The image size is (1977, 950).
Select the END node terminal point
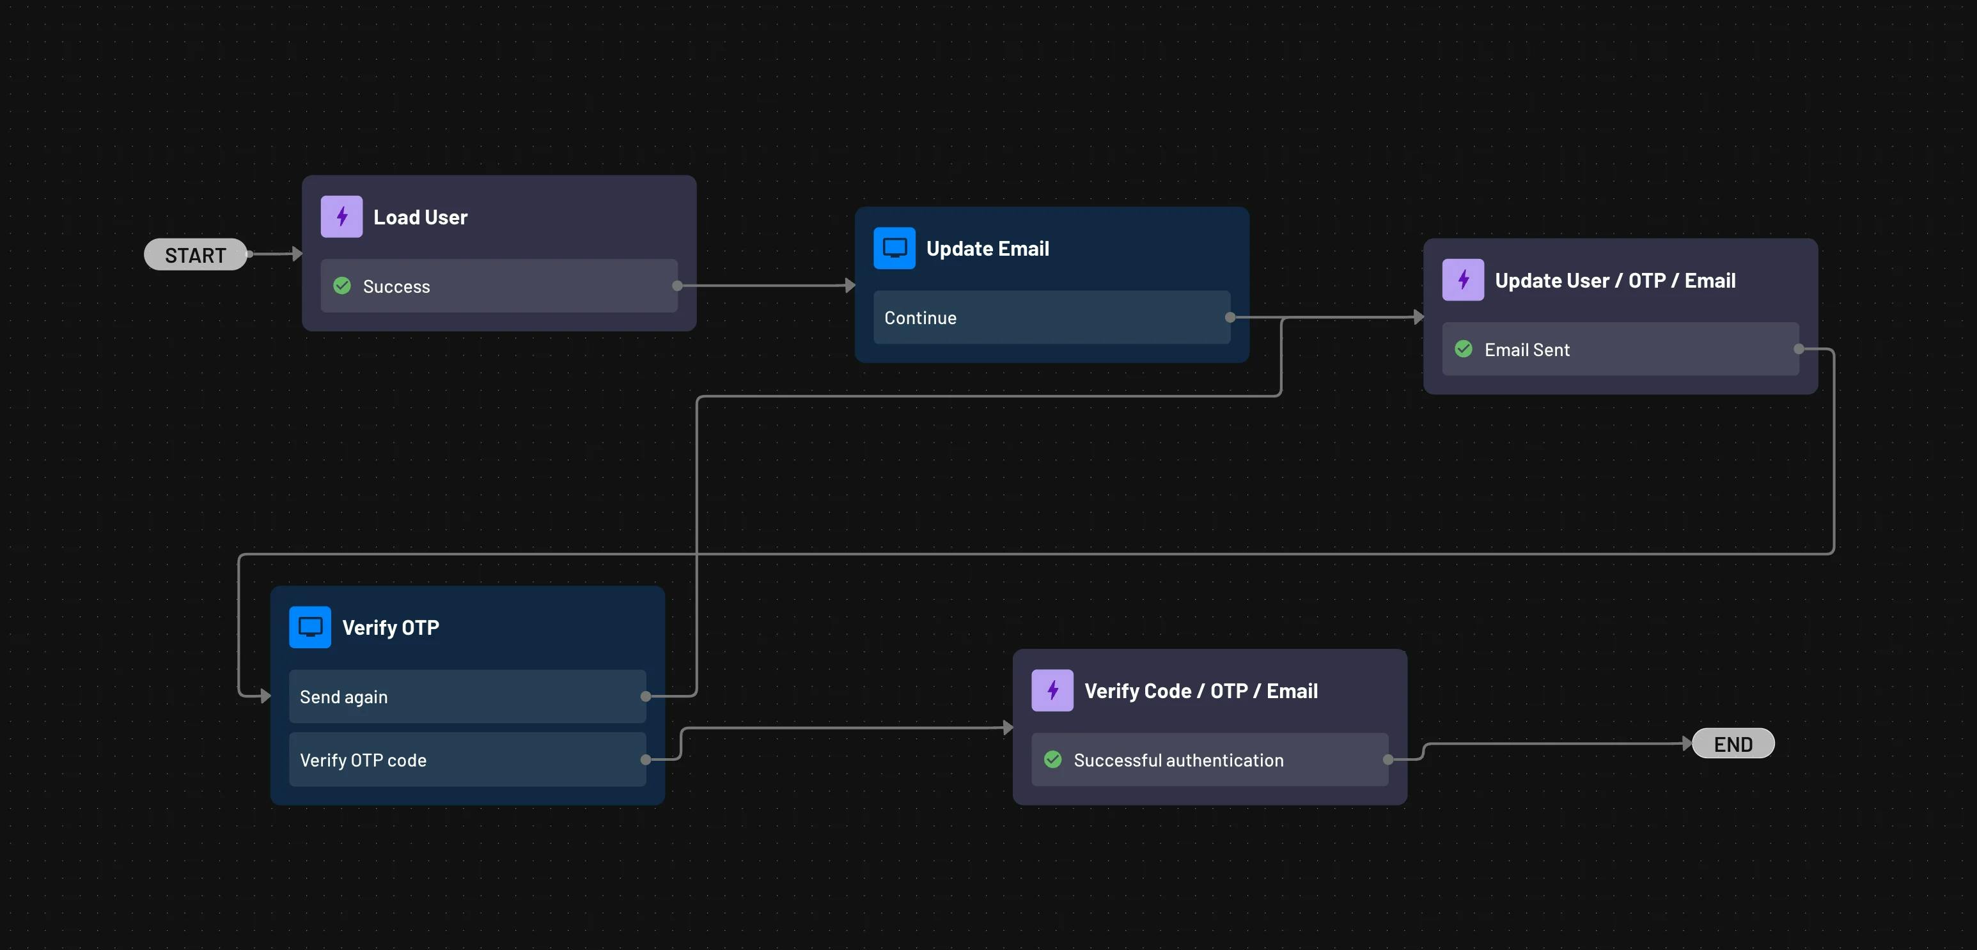point(1733,744)
